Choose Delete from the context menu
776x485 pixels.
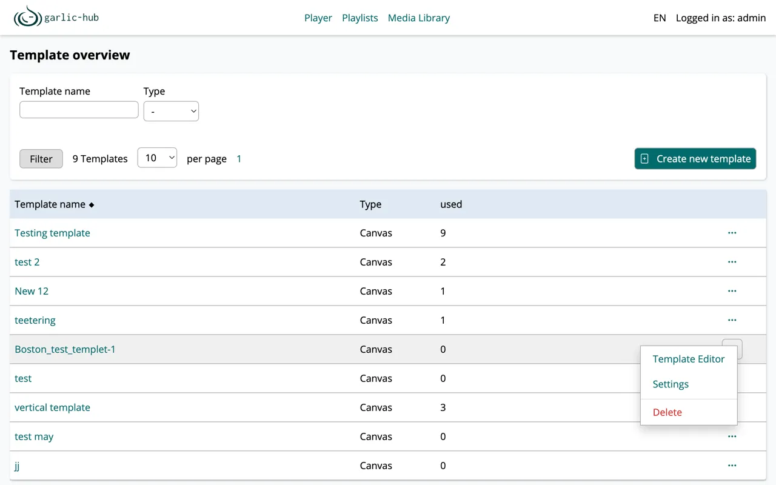coord(667,412)
